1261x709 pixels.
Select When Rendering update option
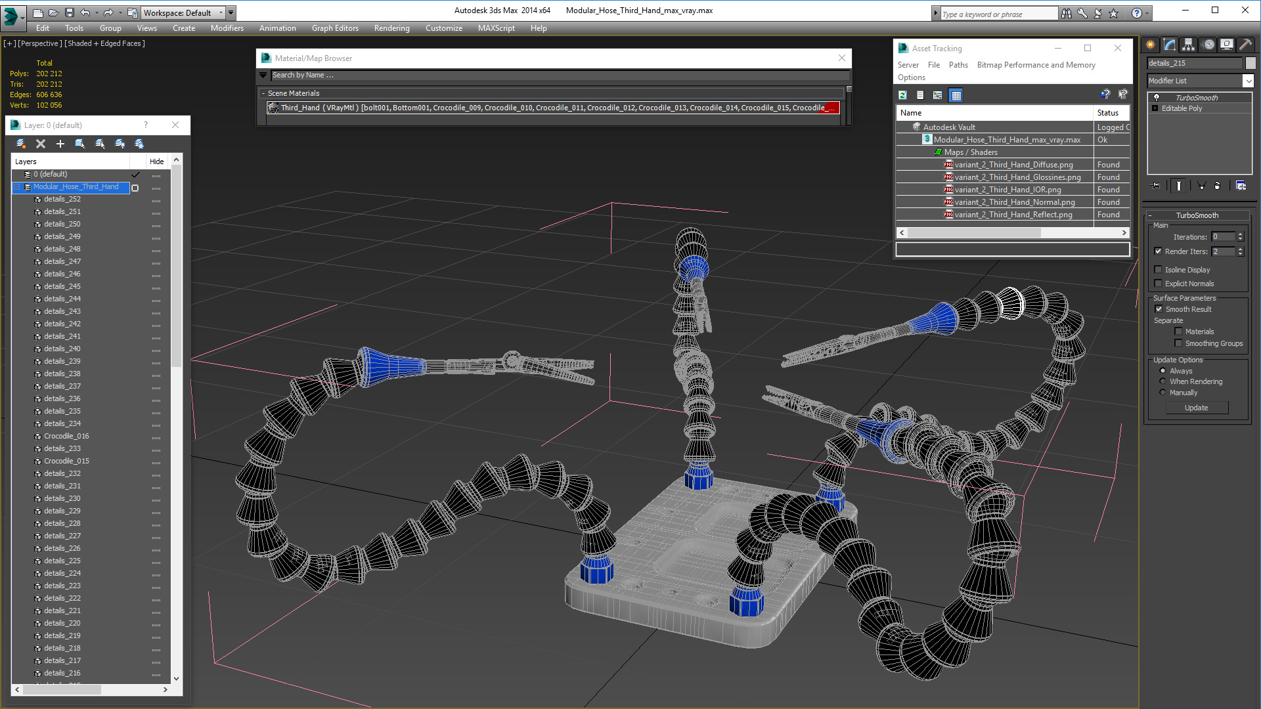click(1162, 381)
